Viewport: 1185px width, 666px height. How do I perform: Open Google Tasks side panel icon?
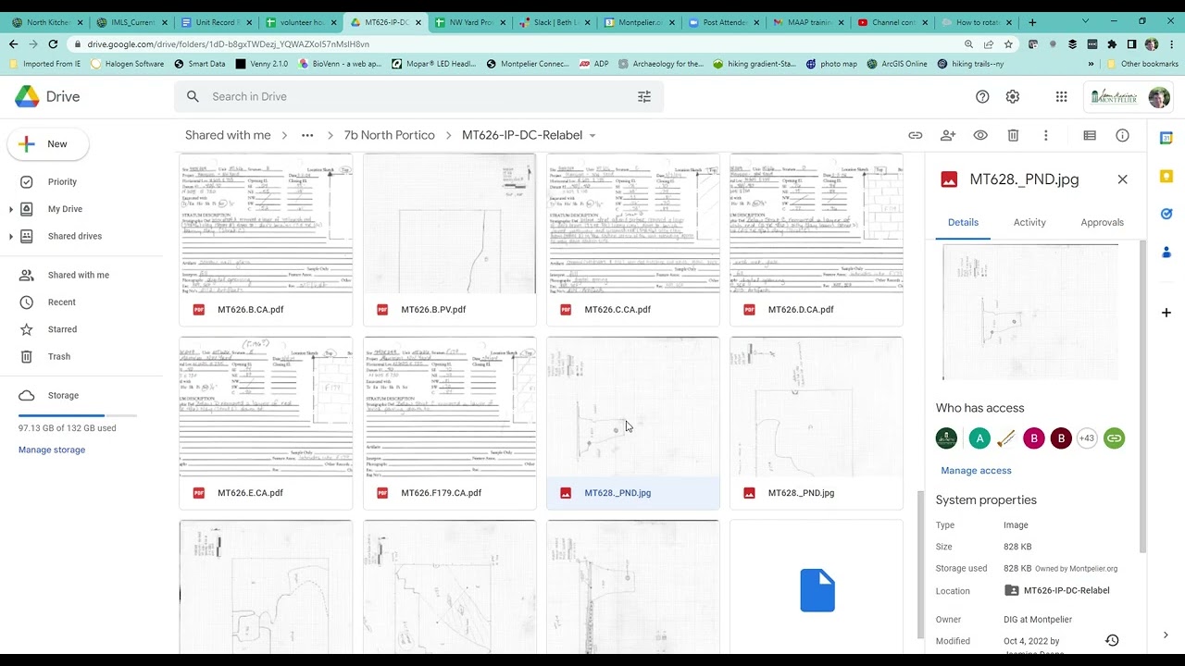[1166, 214]
